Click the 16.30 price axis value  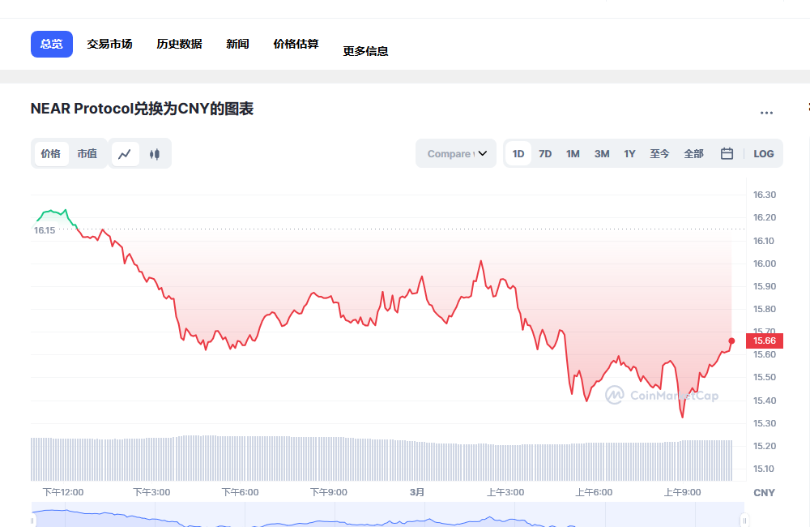pyautogui.click(x=765, y=195)
